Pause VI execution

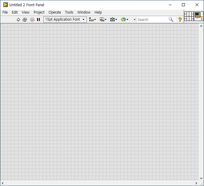click(x=38, y=20)
